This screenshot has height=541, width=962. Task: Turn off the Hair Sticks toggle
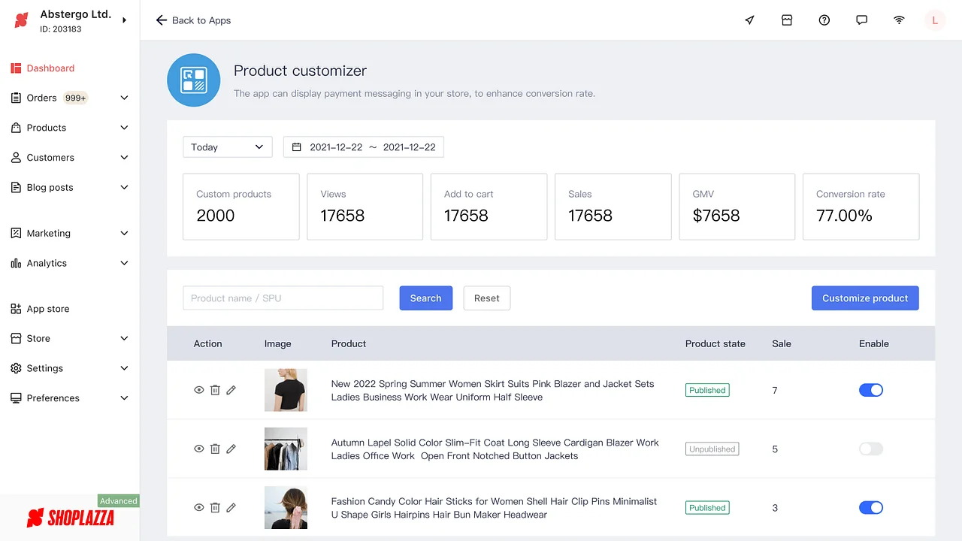click(870, 508)
